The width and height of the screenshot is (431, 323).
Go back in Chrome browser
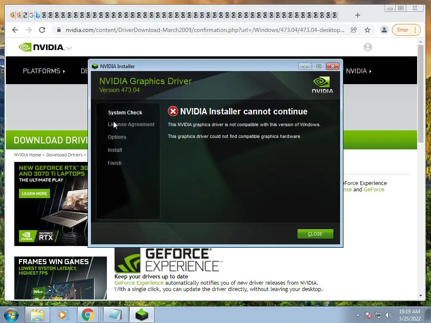[15, 30]
